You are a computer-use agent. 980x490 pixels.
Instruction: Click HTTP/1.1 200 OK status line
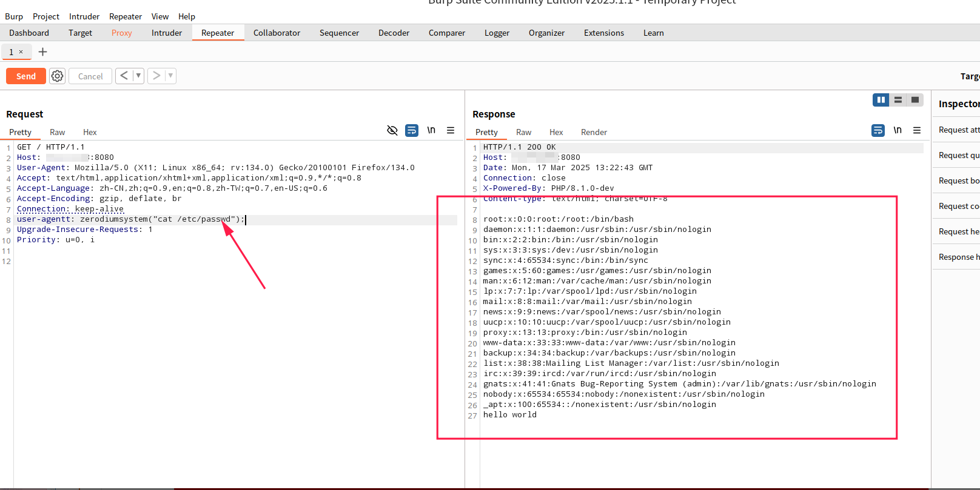(520, 147)
